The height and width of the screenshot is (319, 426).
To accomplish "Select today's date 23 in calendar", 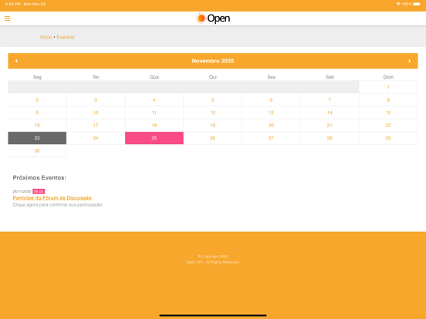I will click(x=37, y=138).
